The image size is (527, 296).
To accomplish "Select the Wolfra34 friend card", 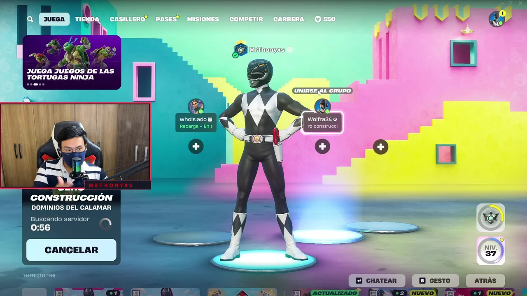I will (322, 123).
